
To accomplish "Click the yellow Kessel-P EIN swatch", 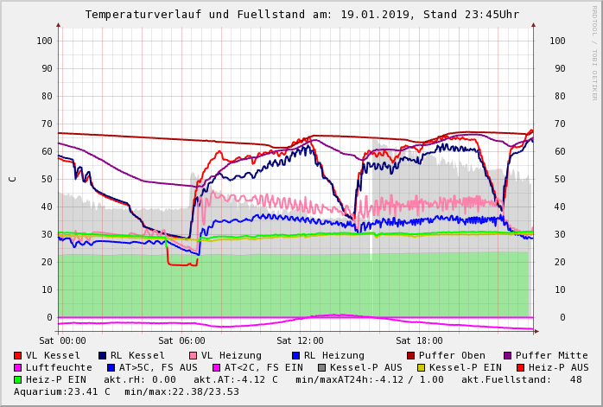I will 421,368.
